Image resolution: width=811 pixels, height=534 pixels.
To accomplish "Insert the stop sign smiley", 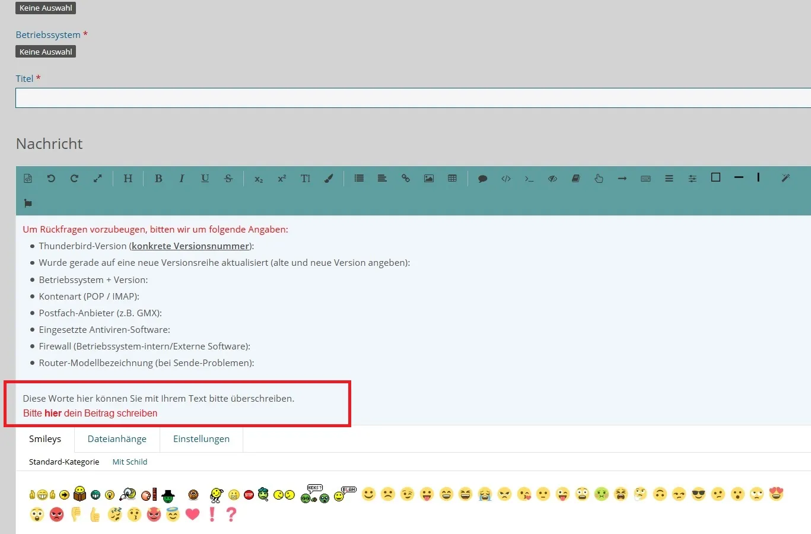I will coord(249,495).
